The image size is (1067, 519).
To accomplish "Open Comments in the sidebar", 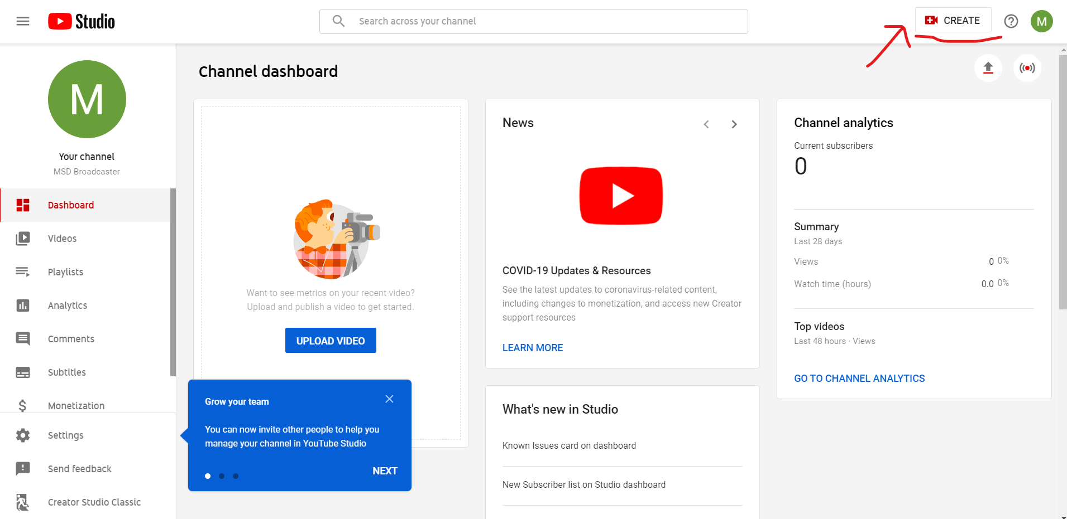I will (x=85, y=339).
